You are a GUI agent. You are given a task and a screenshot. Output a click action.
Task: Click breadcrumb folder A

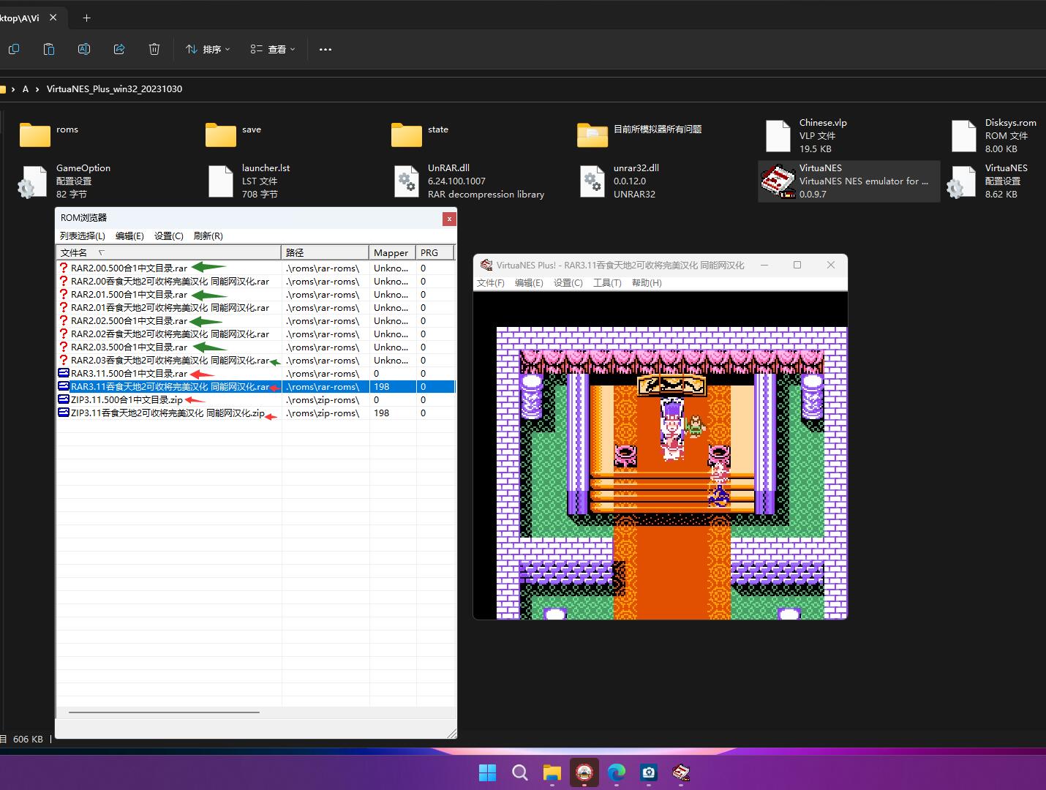tap(26, 89)
